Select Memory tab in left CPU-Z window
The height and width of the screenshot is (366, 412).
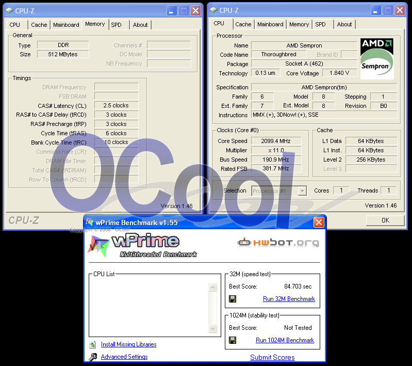click(x=95, y=24)
